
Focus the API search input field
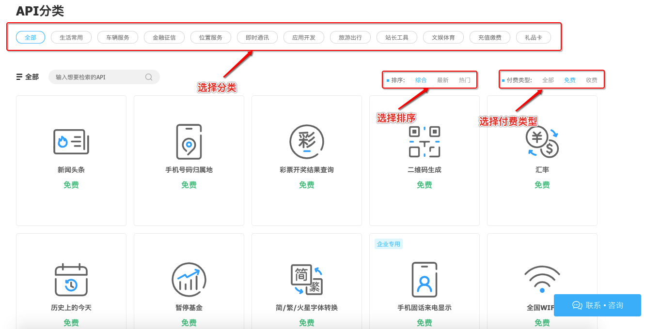[104, 77]
